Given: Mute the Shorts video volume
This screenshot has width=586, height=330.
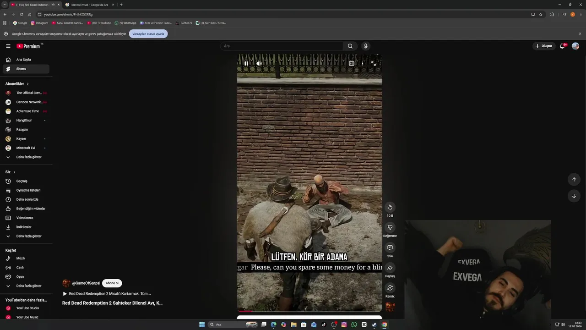Looking at the screenshot, I should 259,64.
